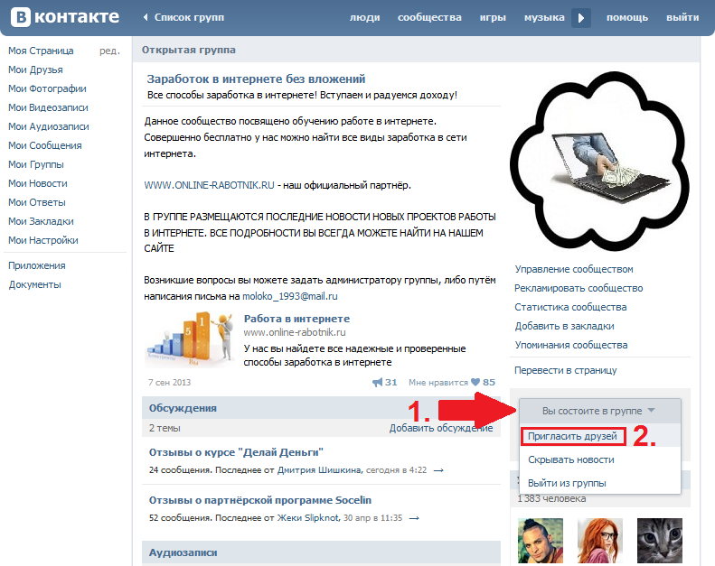Click the heart like icon with count 85
The image size is (715, 566).
(475, 382)
